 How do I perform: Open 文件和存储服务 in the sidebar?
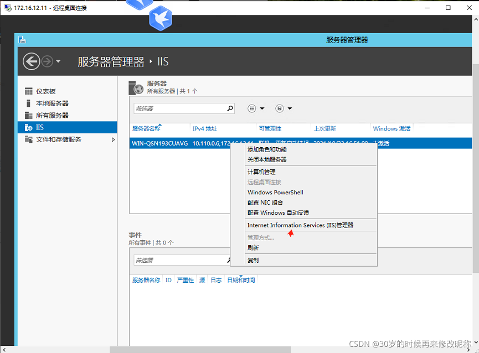tap(59, 139)
